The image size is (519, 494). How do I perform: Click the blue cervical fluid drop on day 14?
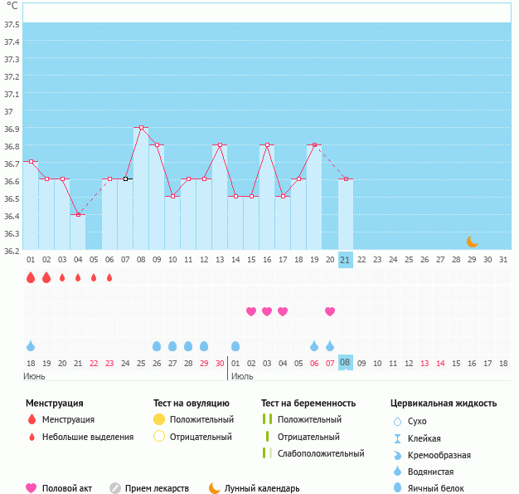click(x=235, y=345)
